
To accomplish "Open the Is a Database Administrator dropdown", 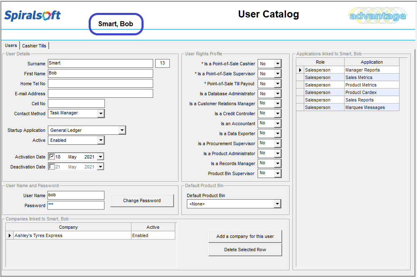I will pos(278,94).
